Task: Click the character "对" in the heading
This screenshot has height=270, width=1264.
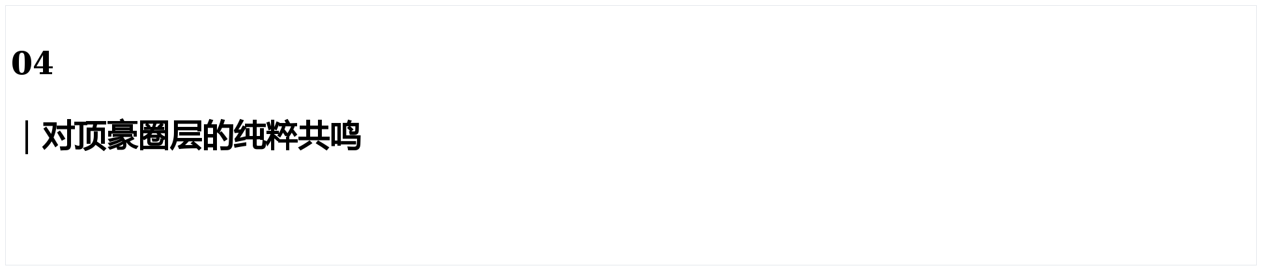Action: tap(57, 137)
